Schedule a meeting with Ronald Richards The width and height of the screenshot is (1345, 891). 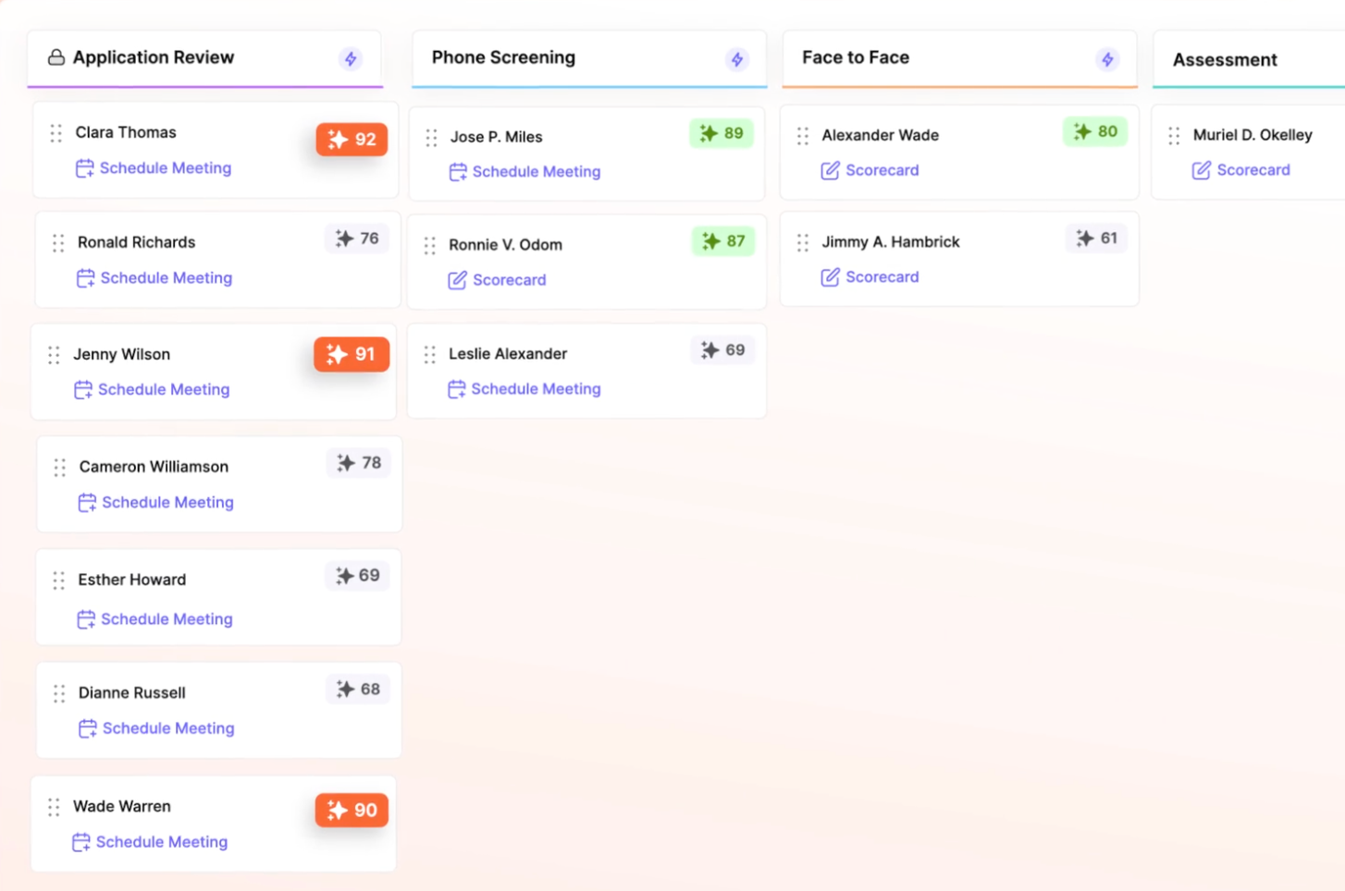154,278
